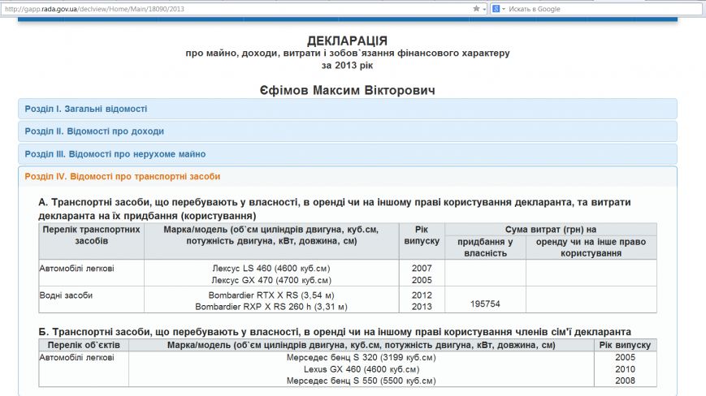Image resolution: width=706 pixels, height=396 pixels.
Task: Collapse Розділ IV. Відомості про транспортні засоби
Action: (348, 176)
